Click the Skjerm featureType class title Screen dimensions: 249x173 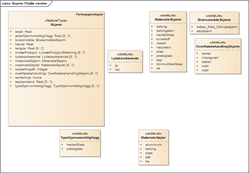56,24
